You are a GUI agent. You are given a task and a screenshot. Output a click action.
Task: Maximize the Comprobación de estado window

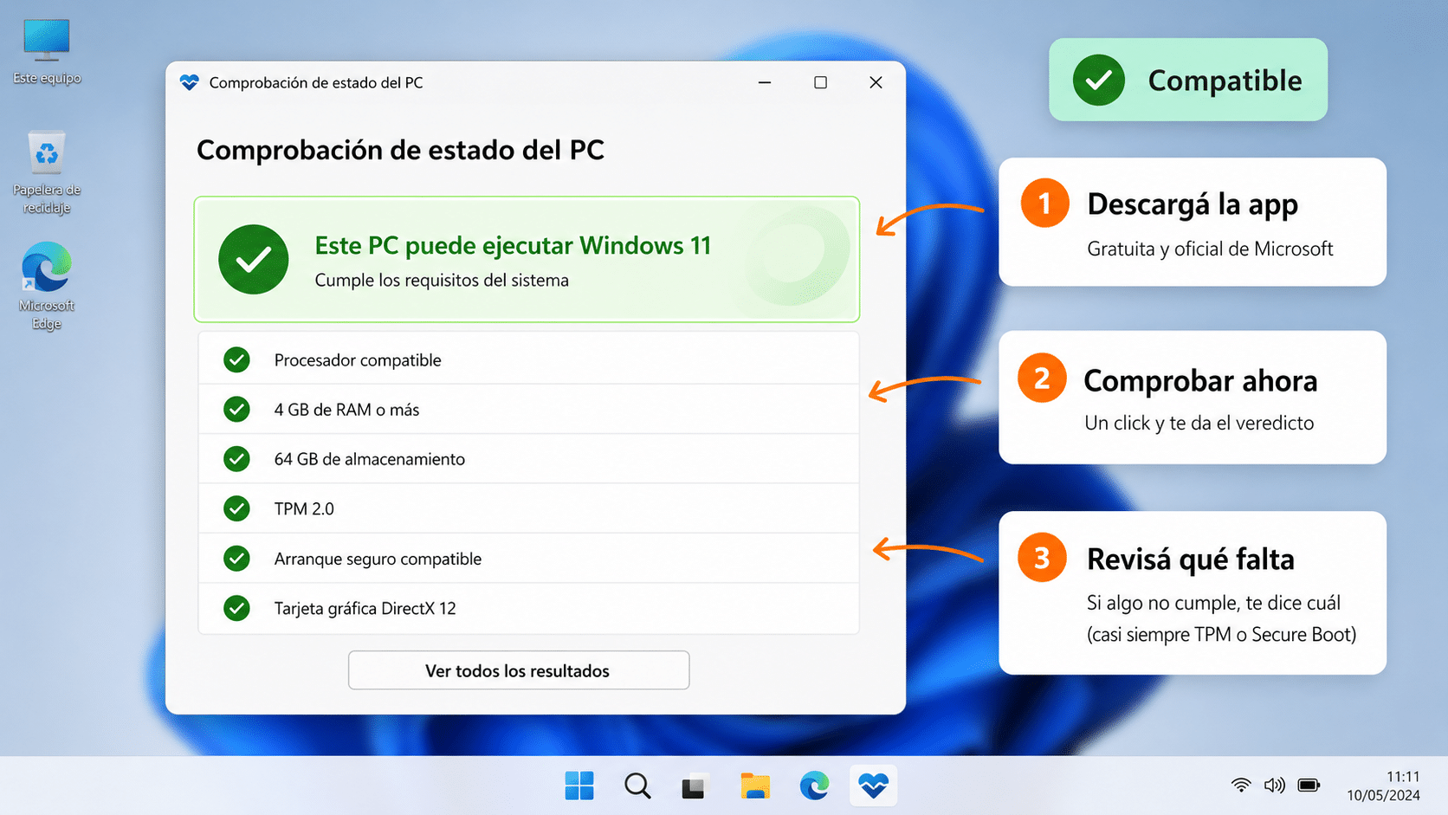820,82
